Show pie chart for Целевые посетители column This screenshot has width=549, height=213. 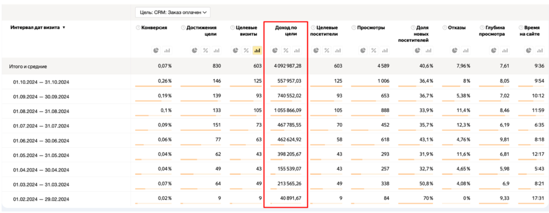316,50
